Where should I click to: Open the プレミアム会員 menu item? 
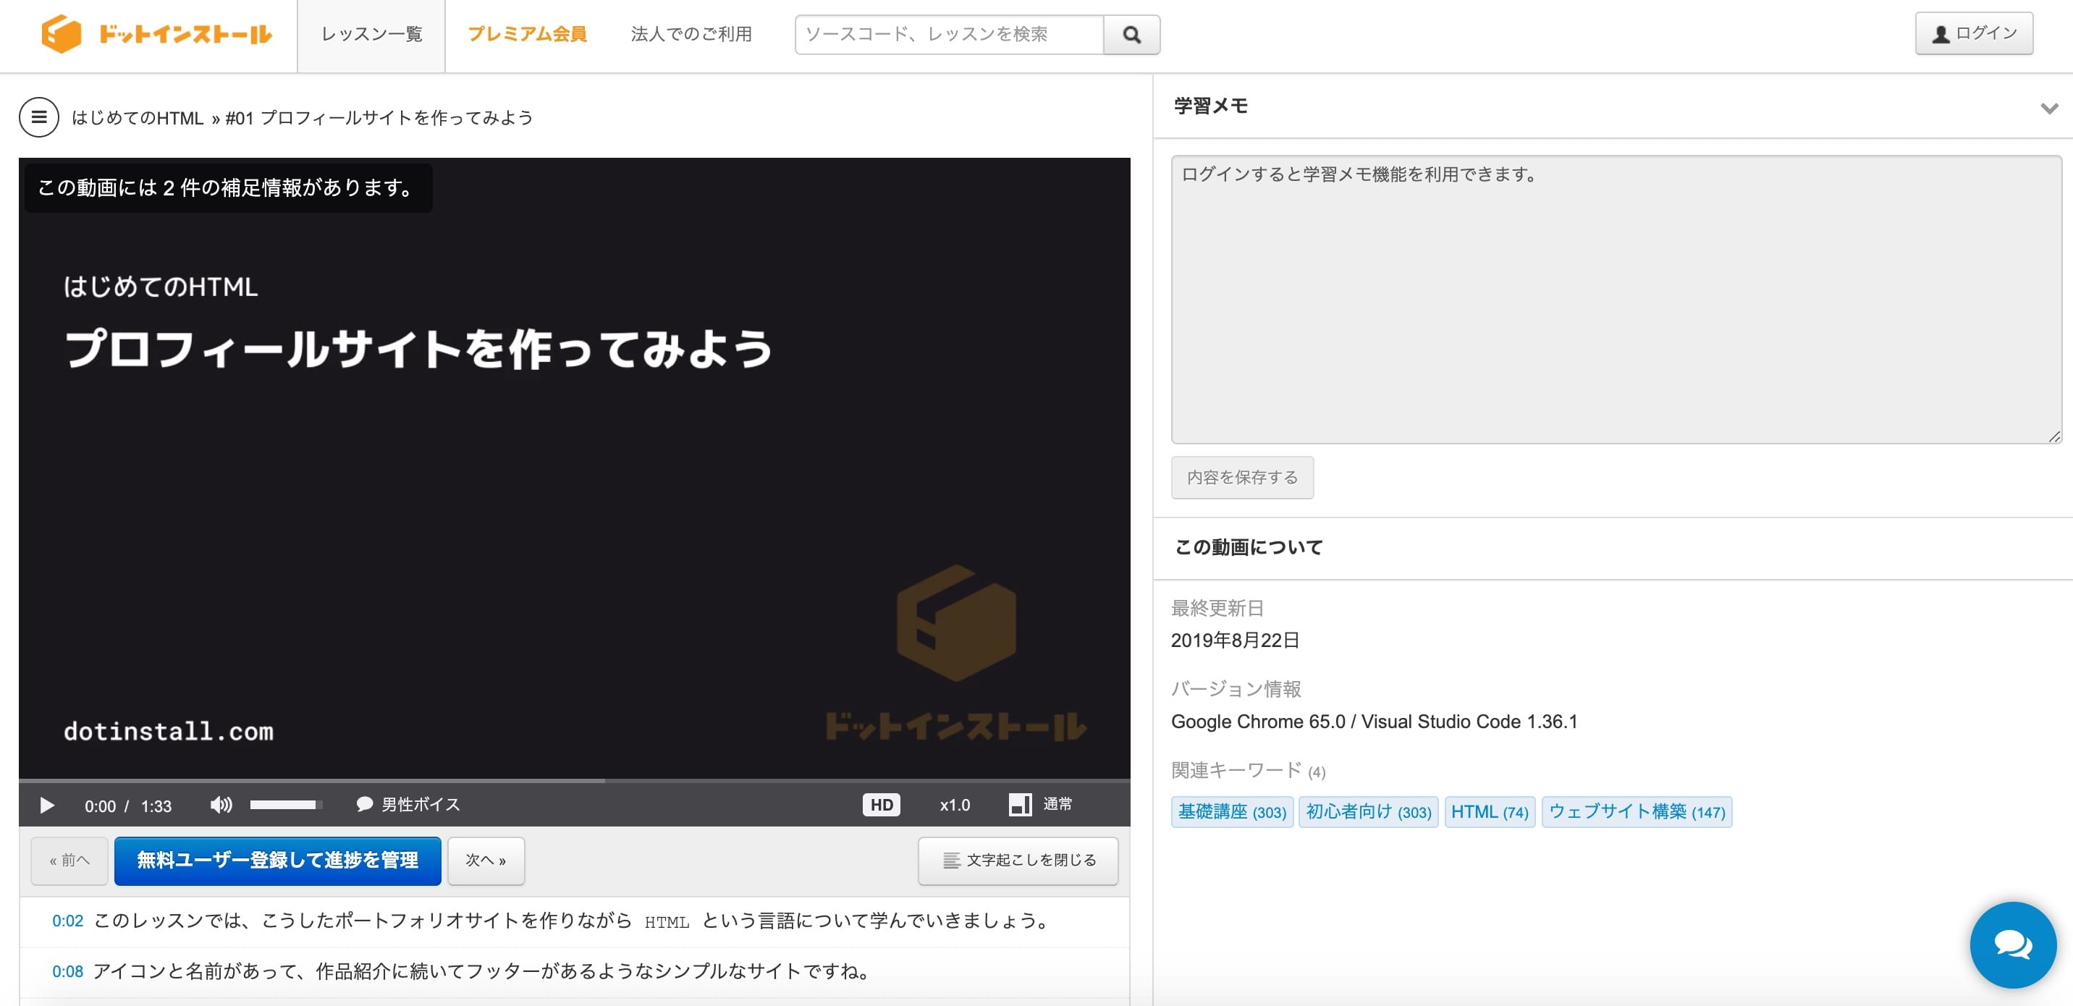(x=527, y=34)
